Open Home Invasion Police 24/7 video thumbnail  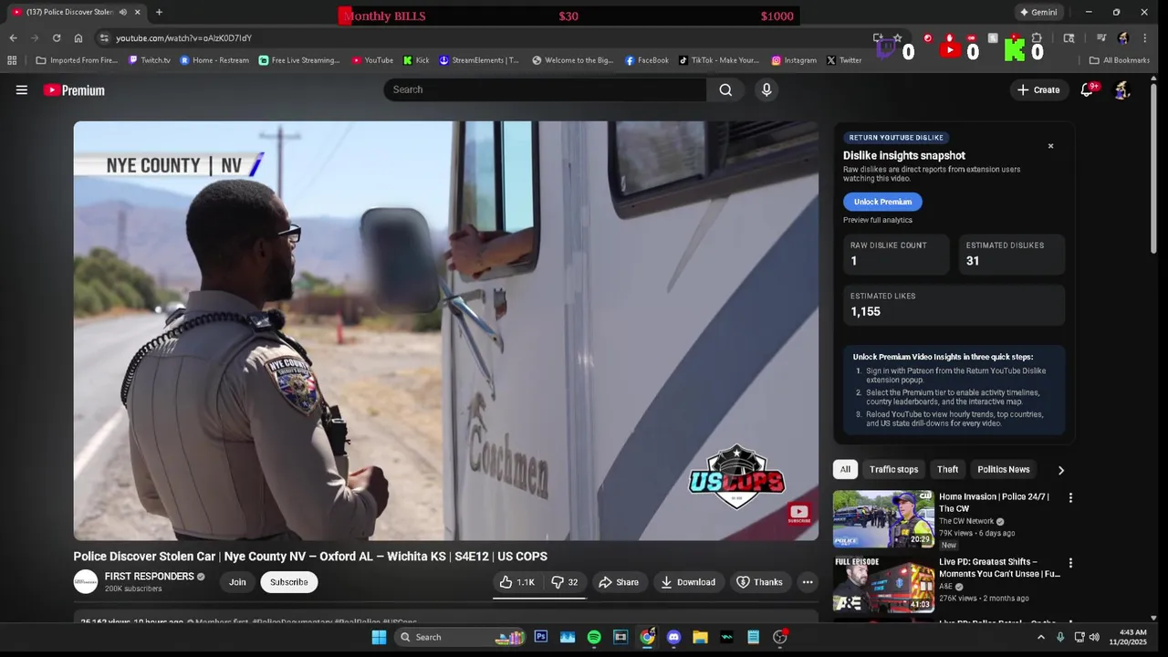click(882, 519)
